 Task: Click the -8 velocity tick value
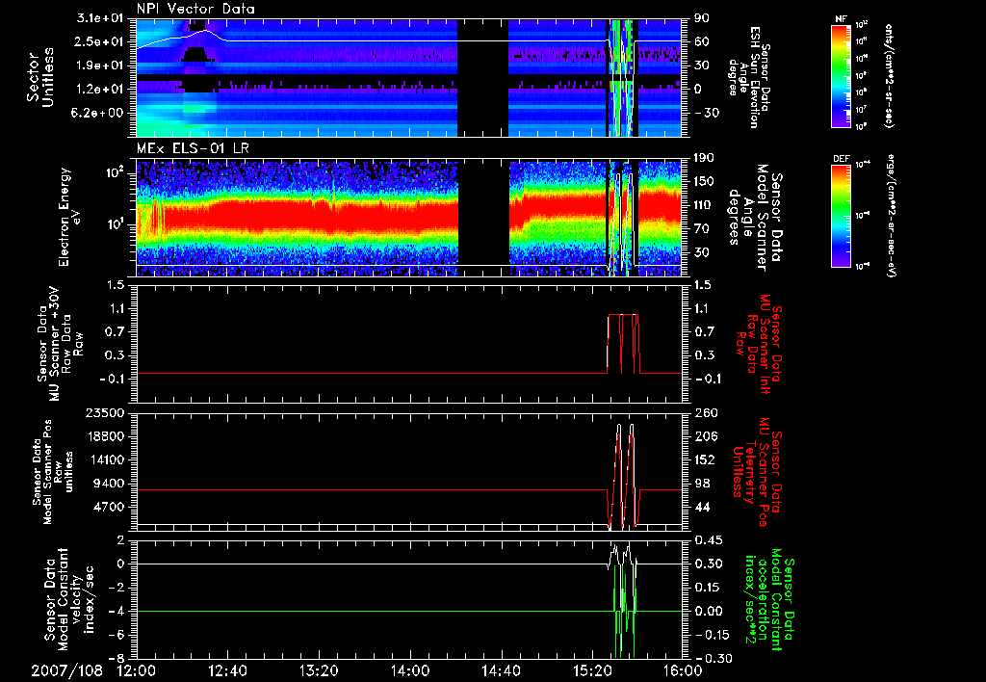[x=117, y=658]
